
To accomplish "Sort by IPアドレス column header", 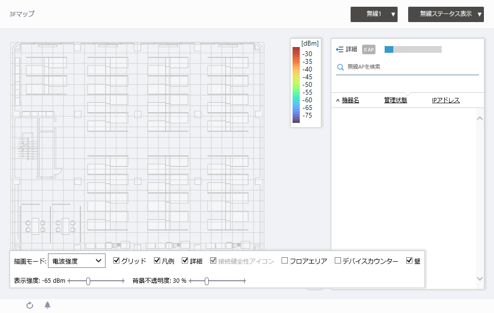I will pyautogui.click(x=446, y=100).
